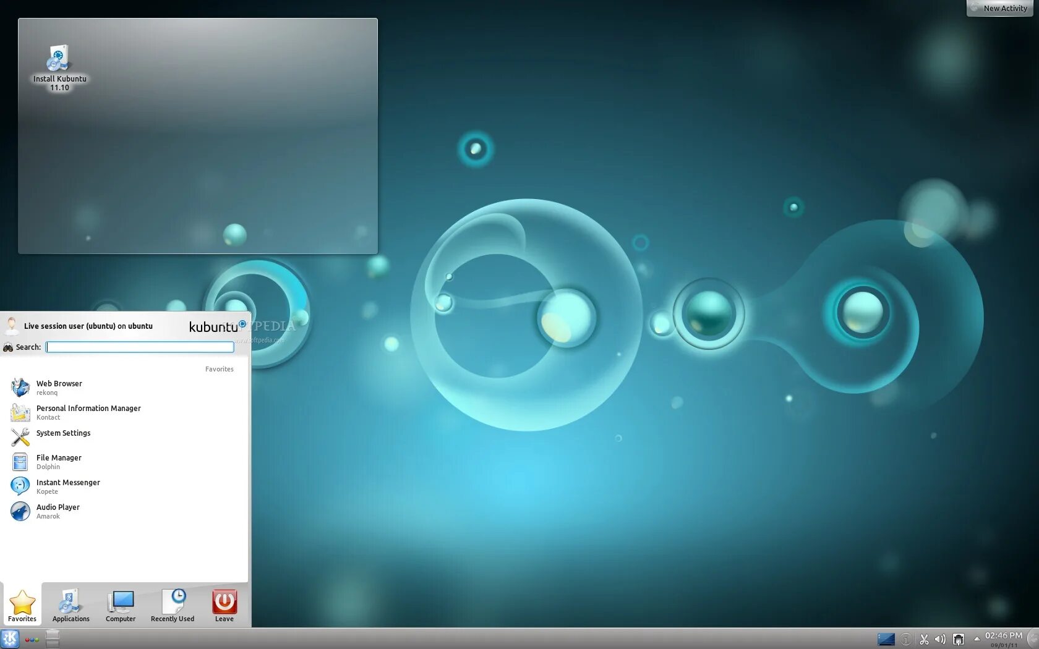Image resolution: width=1039 pixels, height=649 pixels.
Task: Open the panel toolbox at right edge
Action: coord(1033,638)
